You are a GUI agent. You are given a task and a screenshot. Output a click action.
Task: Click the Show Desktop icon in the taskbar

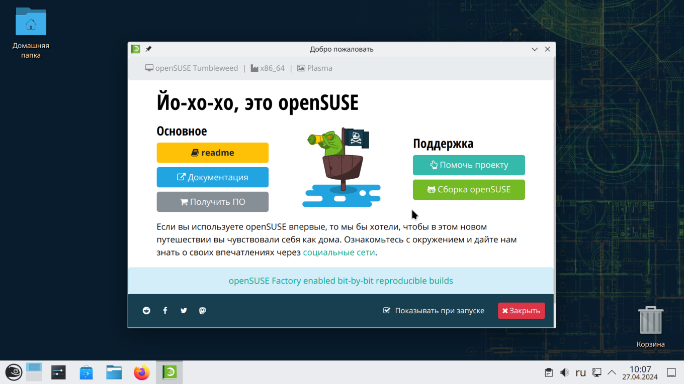coord(671,372)
